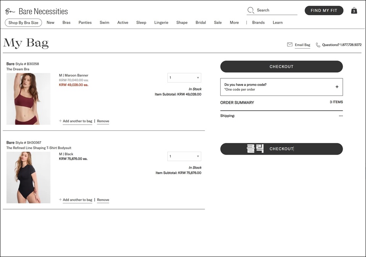Open the Bridal menu

[x=201, y=22]
